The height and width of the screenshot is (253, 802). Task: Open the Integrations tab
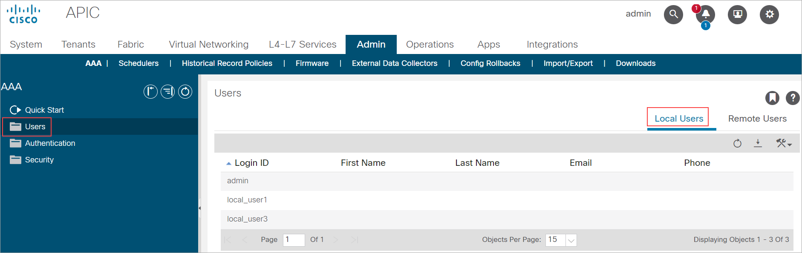point(552,44)
